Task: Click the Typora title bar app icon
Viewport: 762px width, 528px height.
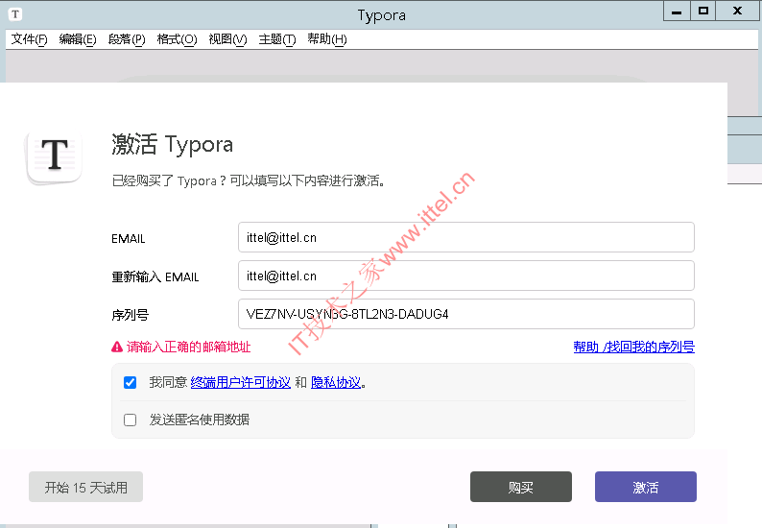Action: tap(15, 14)
